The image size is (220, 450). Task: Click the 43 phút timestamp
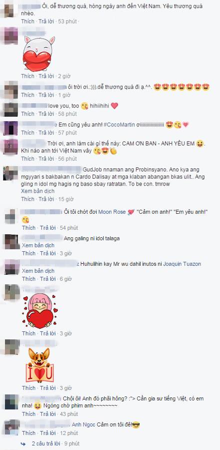coord(68,414)
